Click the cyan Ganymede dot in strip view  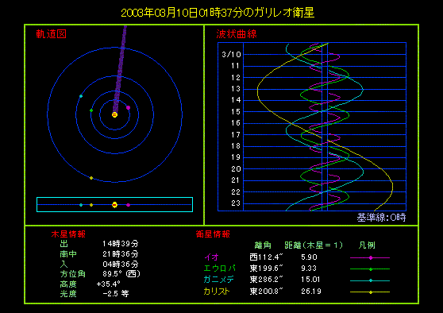pos(81,205)
